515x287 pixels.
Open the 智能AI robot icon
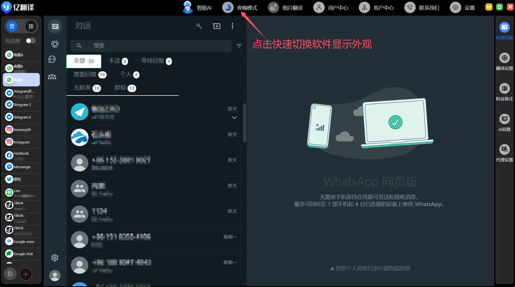[188, 7]
